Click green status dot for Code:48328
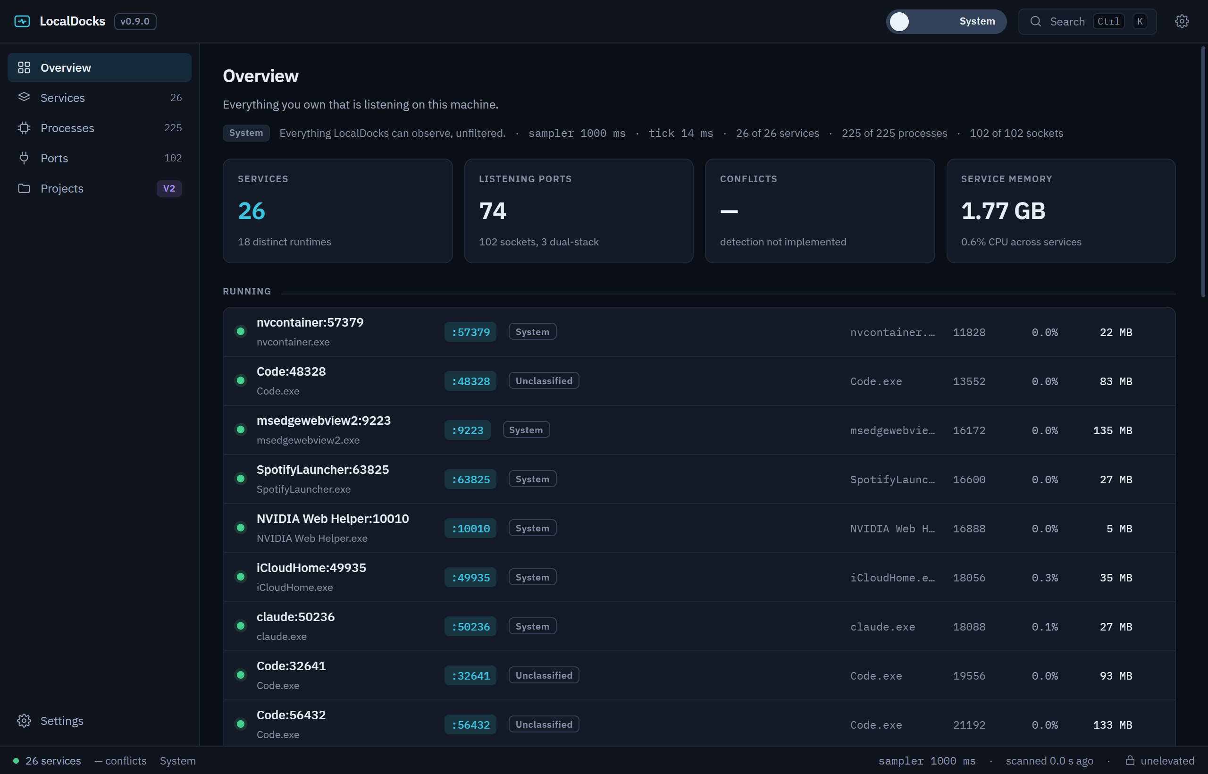This screenshot has width=1208, height=774. (241, 380)
